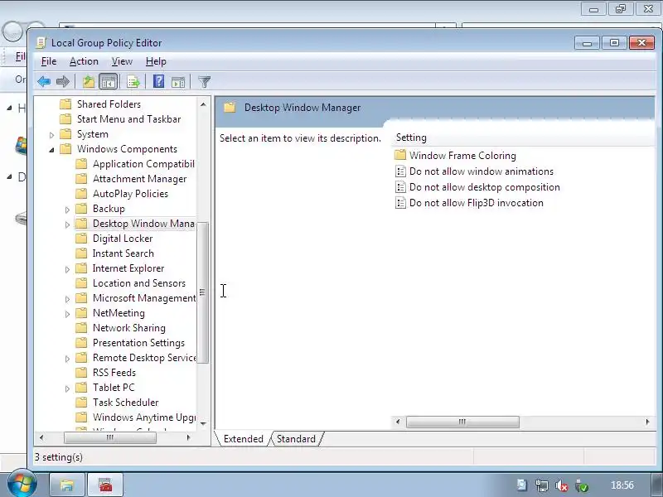Select Do not allow Flip3D invocation

click(476, 202)
